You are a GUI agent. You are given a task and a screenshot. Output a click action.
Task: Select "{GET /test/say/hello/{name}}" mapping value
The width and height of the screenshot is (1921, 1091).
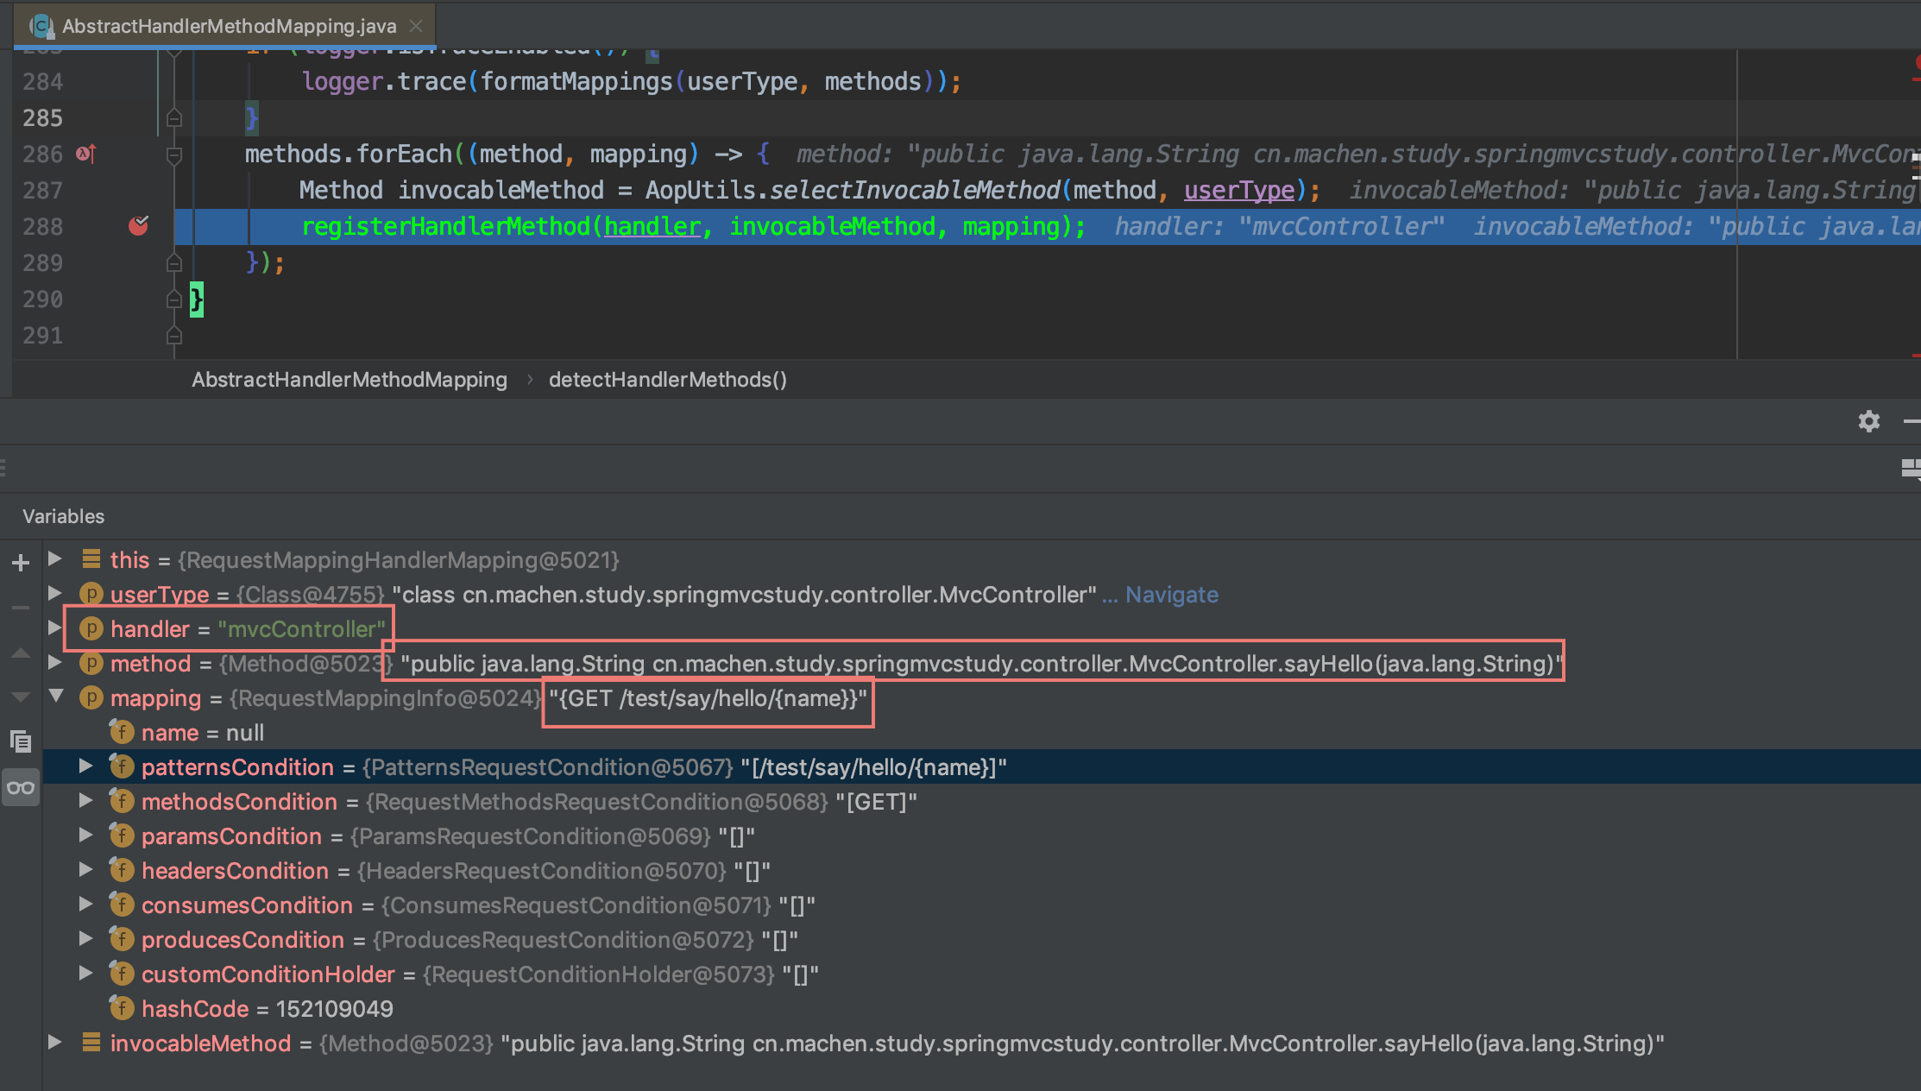708,698
